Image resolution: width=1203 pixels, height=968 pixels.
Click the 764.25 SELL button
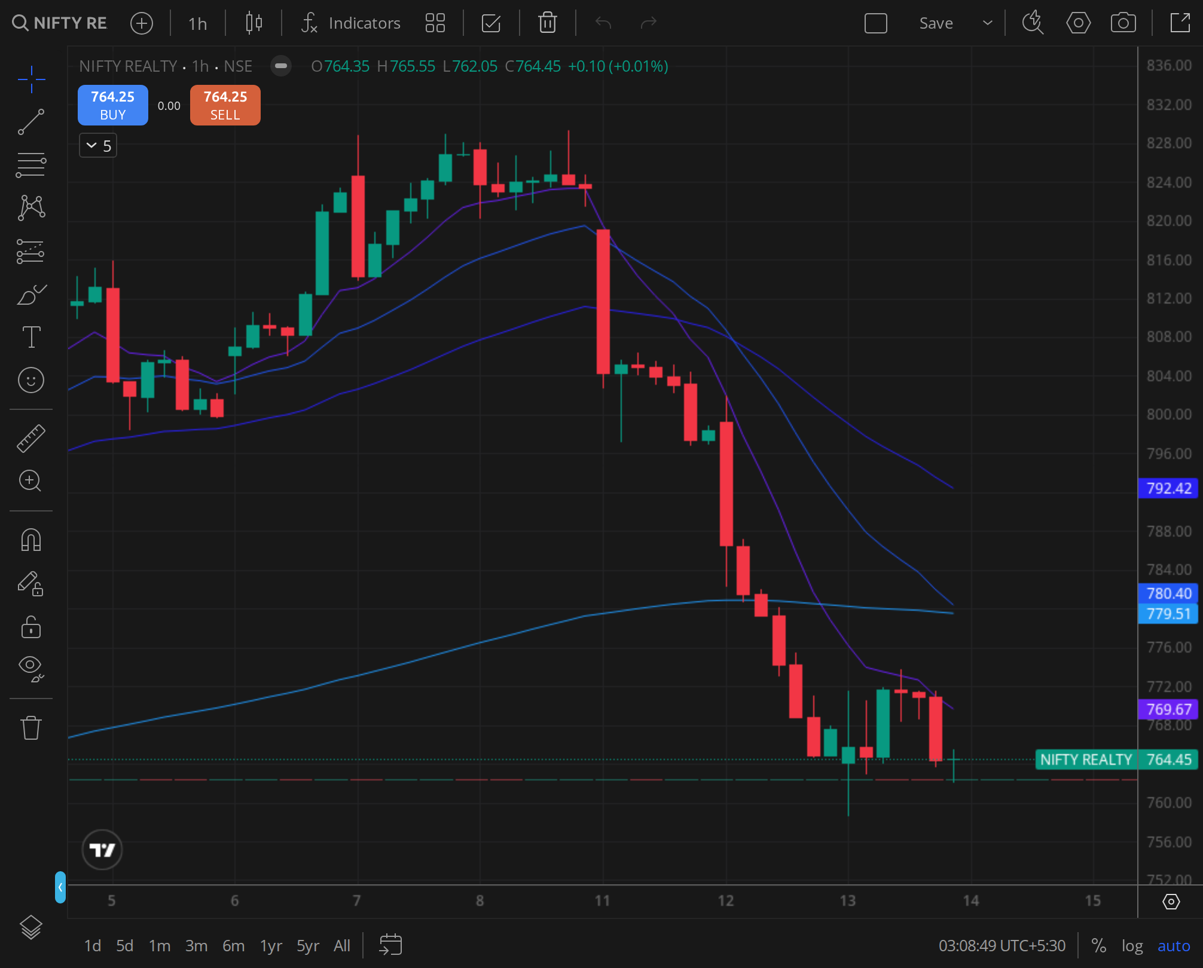point(225,105)
